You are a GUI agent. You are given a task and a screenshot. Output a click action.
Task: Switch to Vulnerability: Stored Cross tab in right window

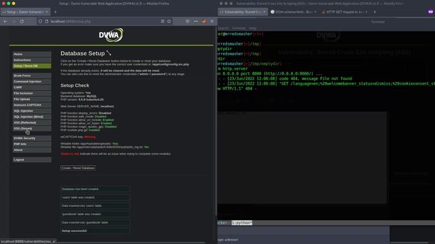[x=243, y=12]
